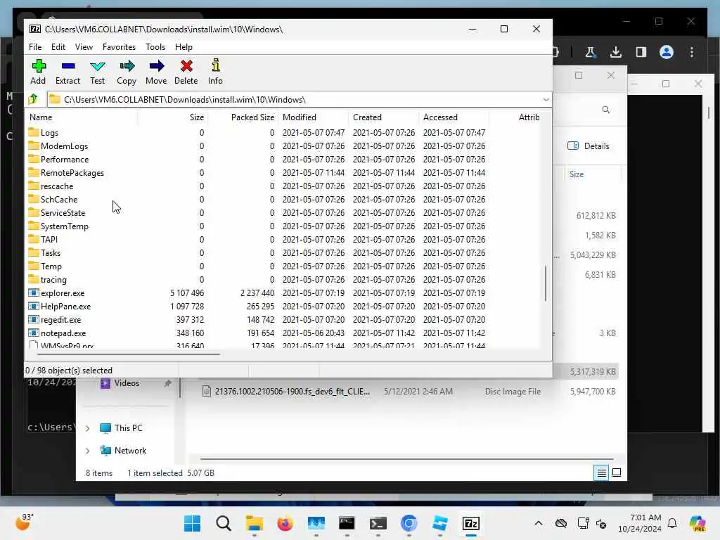This screenshot has width=720, height=540.
Task: Toggle Chrome side panel icon
Action: pyautogui.click(x=641, y=52)
